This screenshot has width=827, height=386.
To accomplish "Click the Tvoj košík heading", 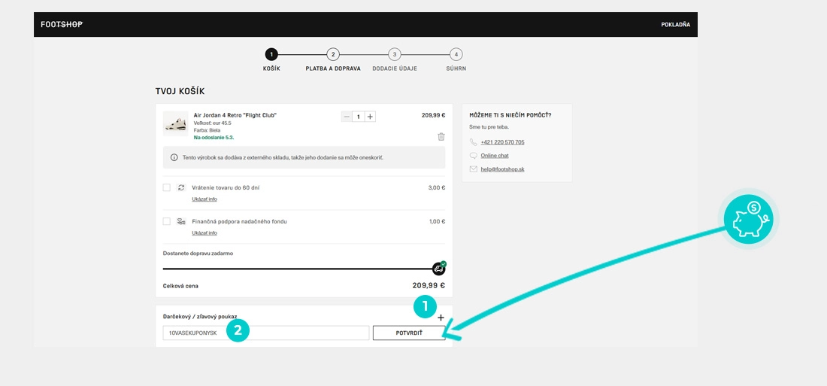I will point(180,91).
